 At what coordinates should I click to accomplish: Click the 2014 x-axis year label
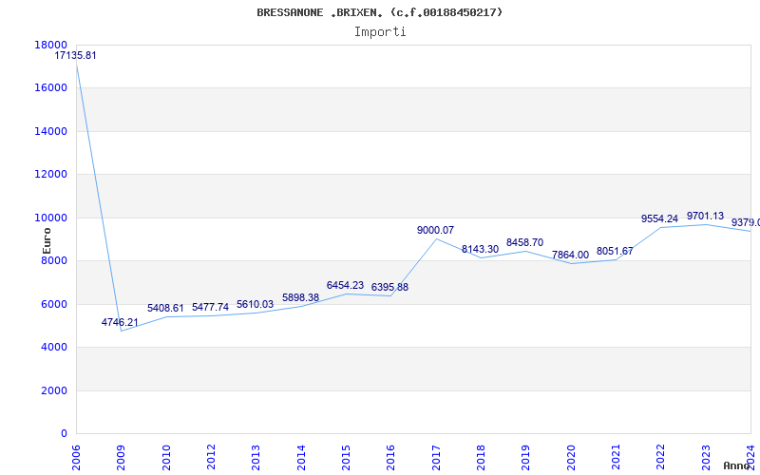point(301,458)
